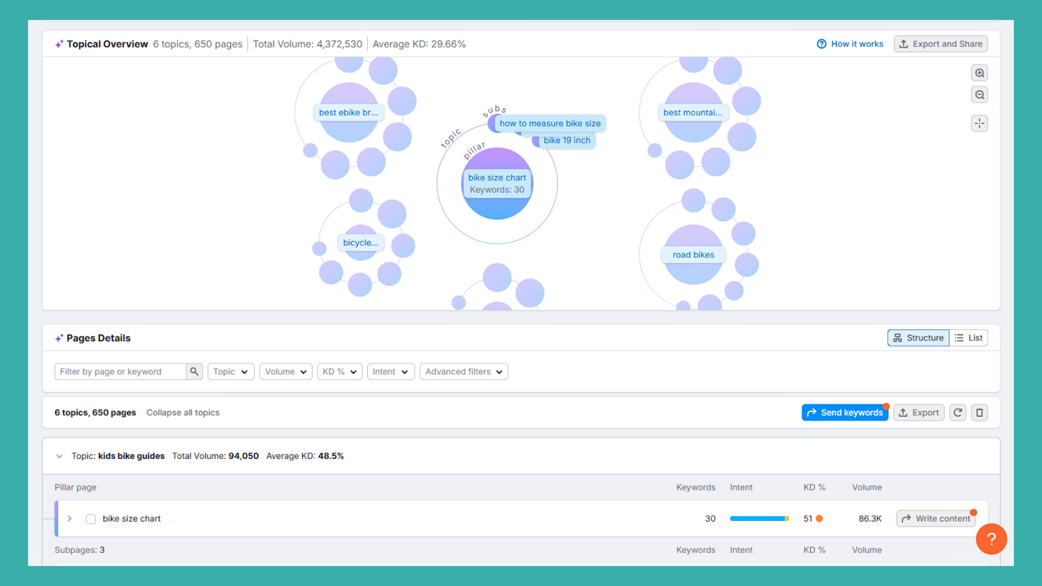1042x586 pixels.
Task: Collapse the kids bike guides topic
Action: tap(59, 456)
